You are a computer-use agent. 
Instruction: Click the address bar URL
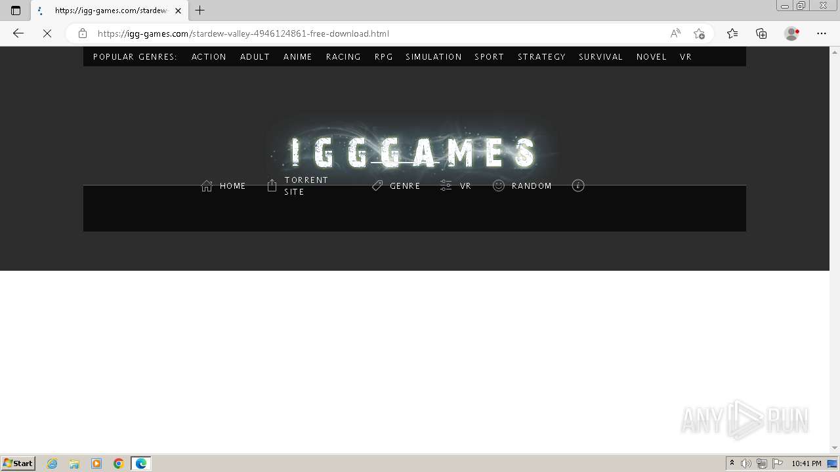click(243, 33)
